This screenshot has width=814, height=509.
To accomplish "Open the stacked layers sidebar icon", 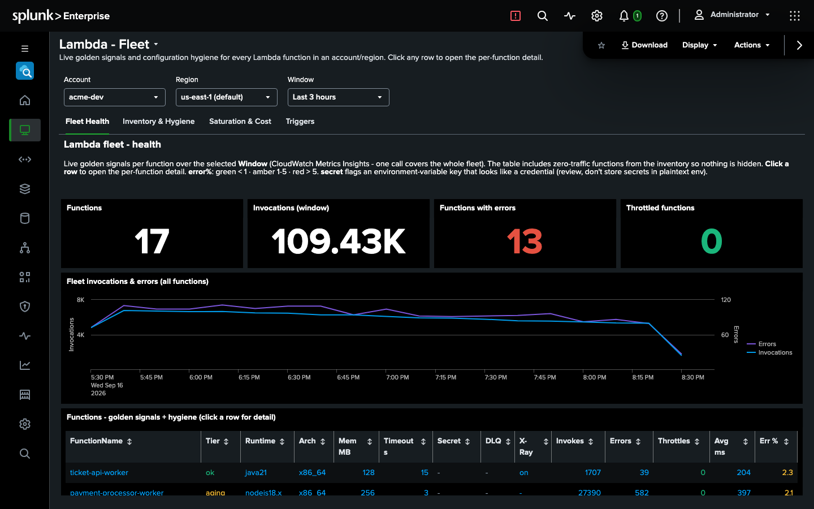I will pyautogui.click(x=25, y=189).
